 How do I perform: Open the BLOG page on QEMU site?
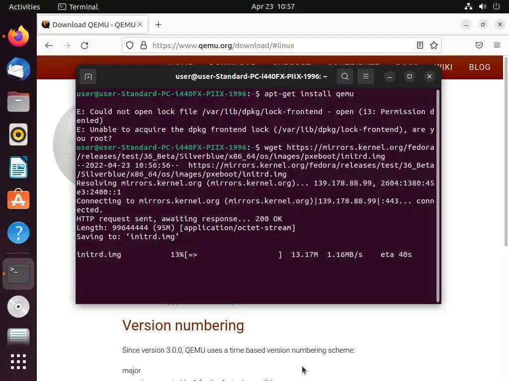click(x=480, y=67)
